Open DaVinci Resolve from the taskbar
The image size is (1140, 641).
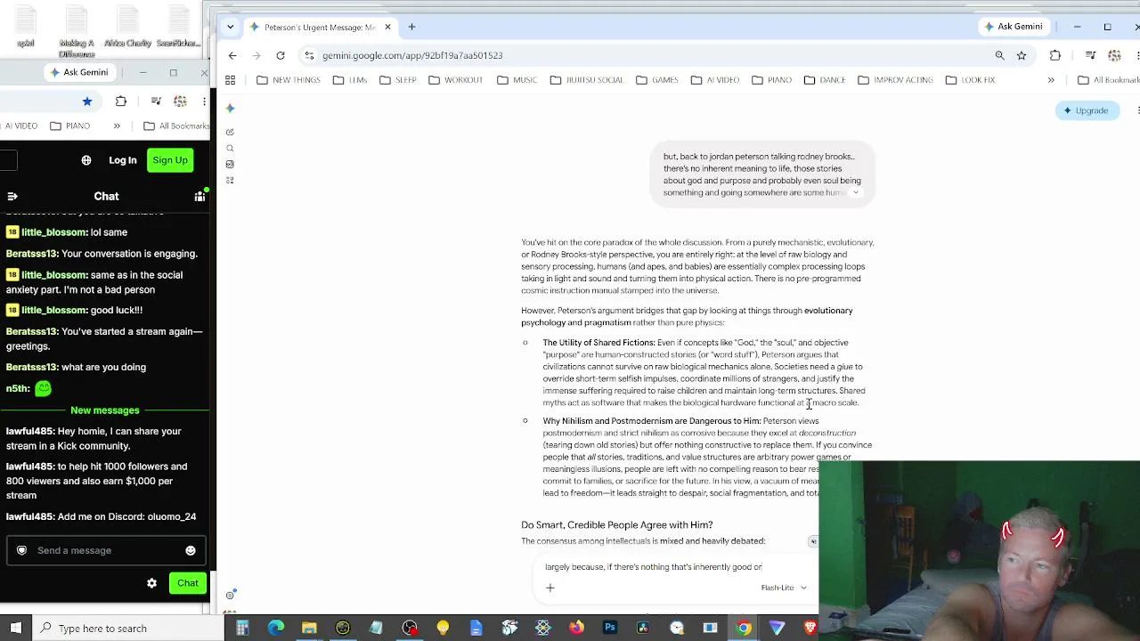pyautogui.click(x=643, y=629)
